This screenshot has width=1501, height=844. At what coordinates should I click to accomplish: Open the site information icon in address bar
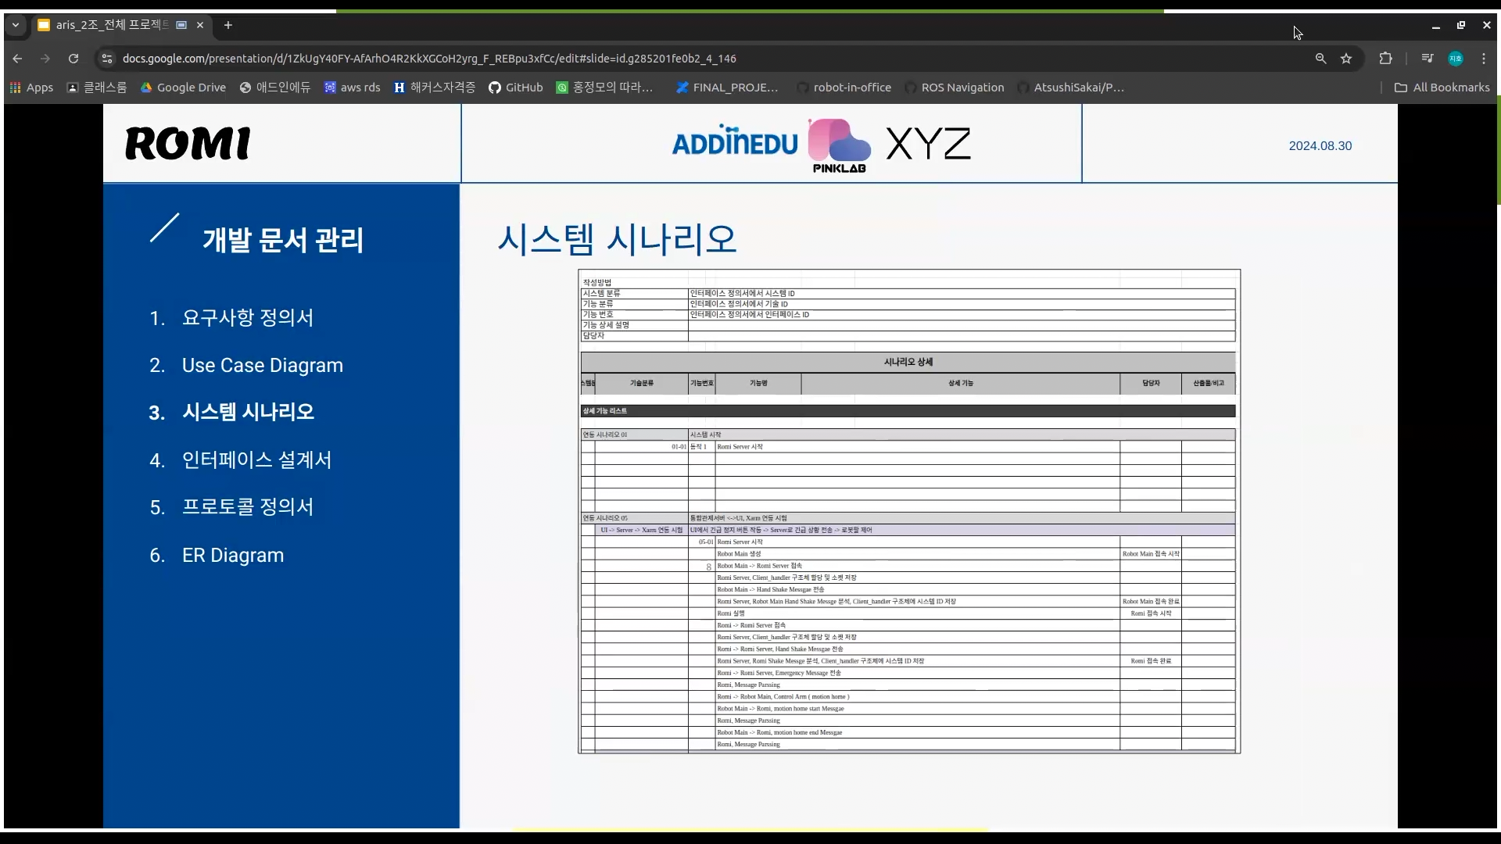click(x=107, y=59)
